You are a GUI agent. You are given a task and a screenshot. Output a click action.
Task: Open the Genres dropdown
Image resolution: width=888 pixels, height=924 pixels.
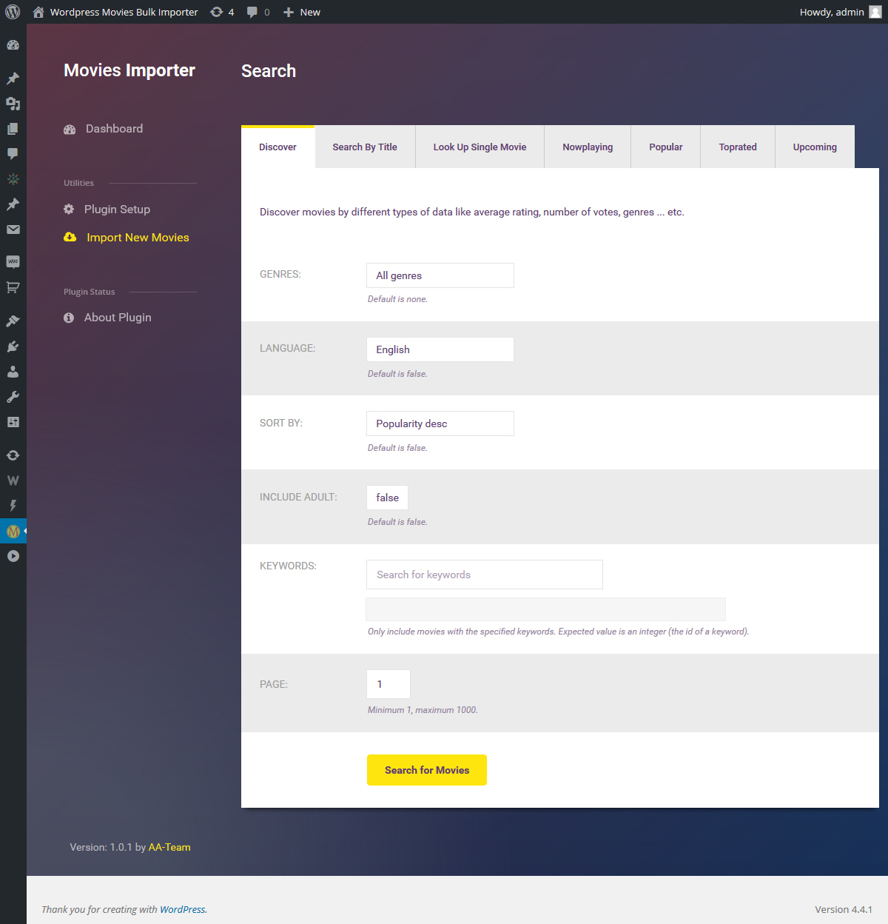click(x=440, y=275)
